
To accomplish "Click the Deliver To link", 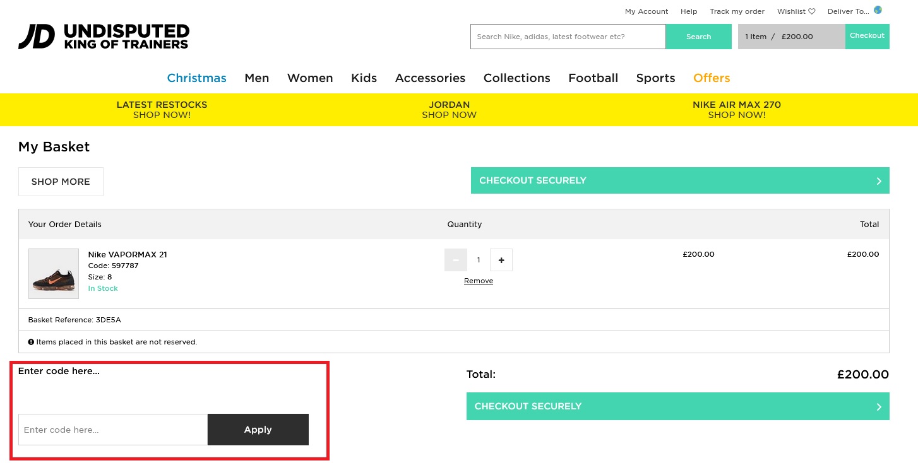I will tap(849, 11).
